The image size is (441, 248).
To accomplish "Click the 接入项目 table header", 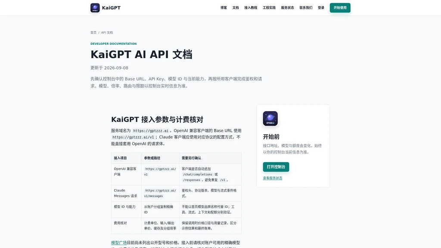I will (126, 158).
